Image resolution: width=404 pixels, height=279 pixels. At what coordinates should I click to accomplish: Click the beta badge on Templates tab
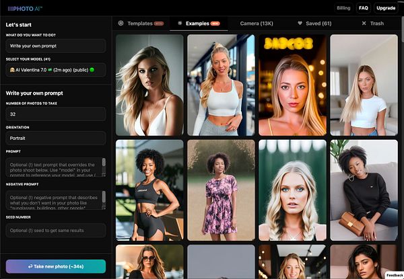(159, 24)
